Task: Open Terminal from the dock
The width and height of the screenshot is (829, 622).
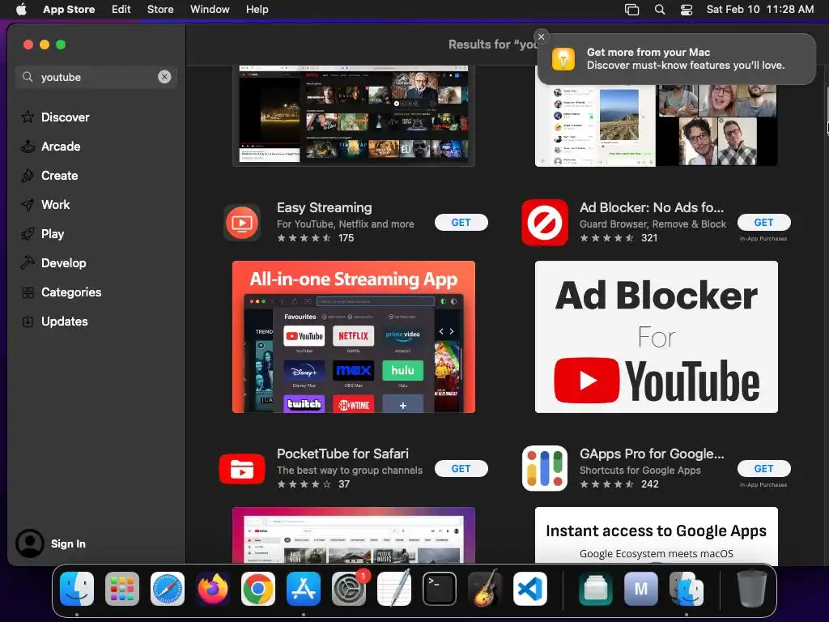Action: (x=440, y=589)
